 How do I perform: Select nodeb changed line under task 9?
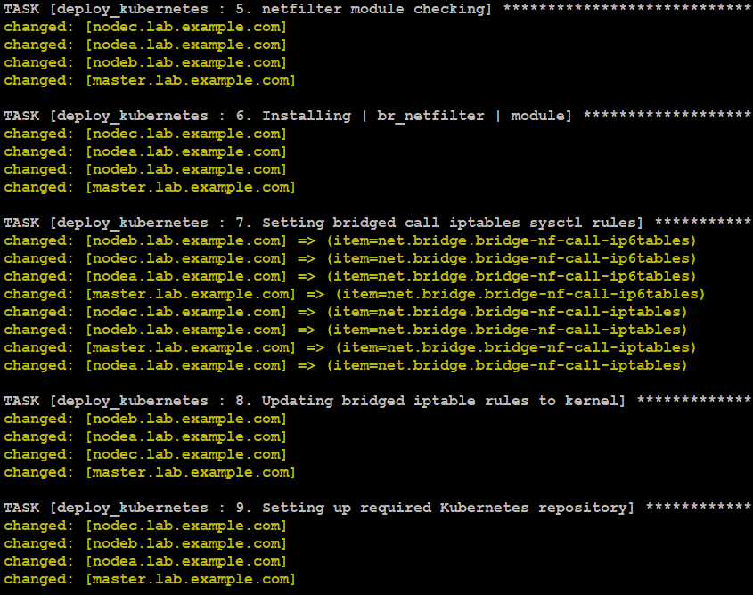(x=145, y=543)
